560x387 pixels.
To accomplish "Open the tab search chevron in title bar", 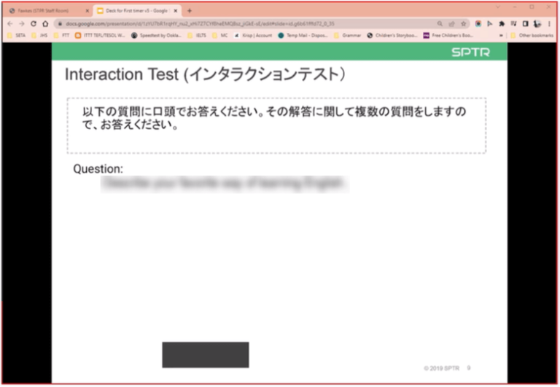I will point(498,7).
